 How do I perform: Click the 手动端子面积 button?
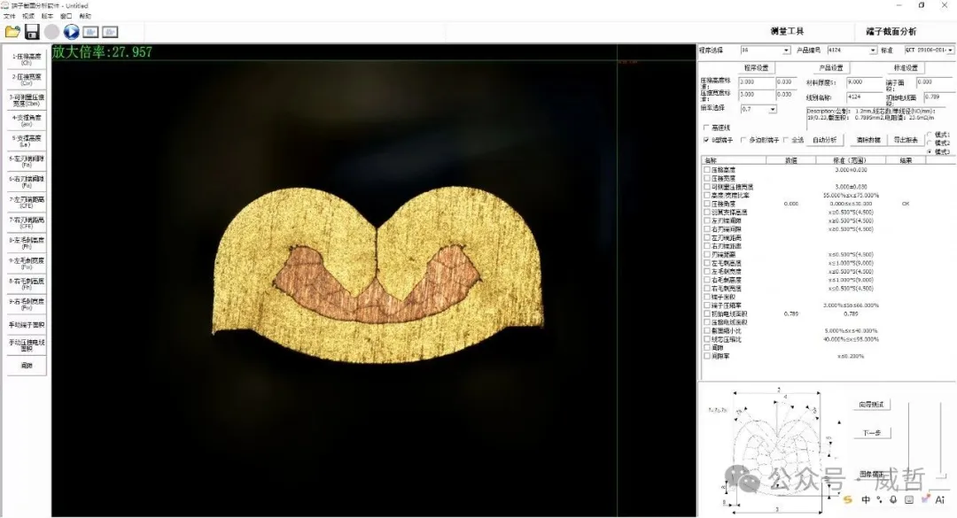point(27,325)
